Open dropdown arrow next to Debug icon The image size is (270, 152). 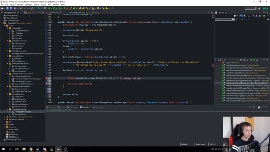click(51, 8)
